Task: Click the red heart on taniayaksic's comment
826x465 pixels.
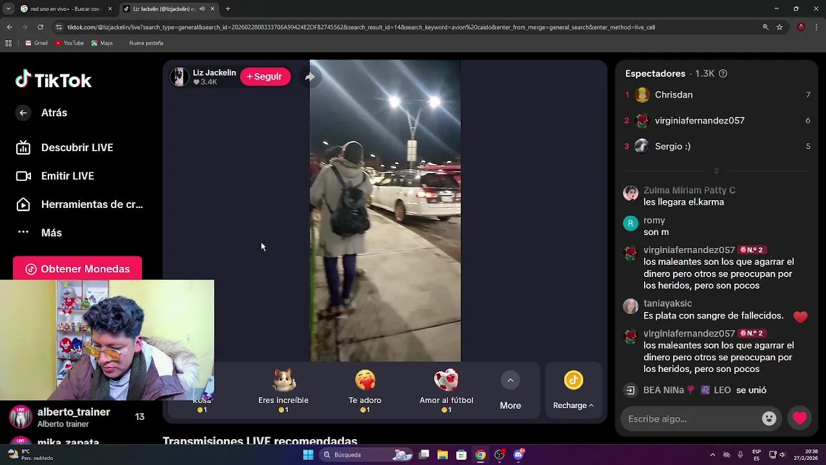Action: coord(800,316)
